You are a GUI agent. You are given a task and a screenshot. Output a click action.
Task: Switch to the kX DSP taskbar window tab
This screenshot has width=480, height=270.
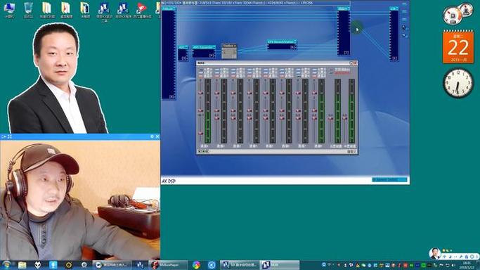coord(240,265)
